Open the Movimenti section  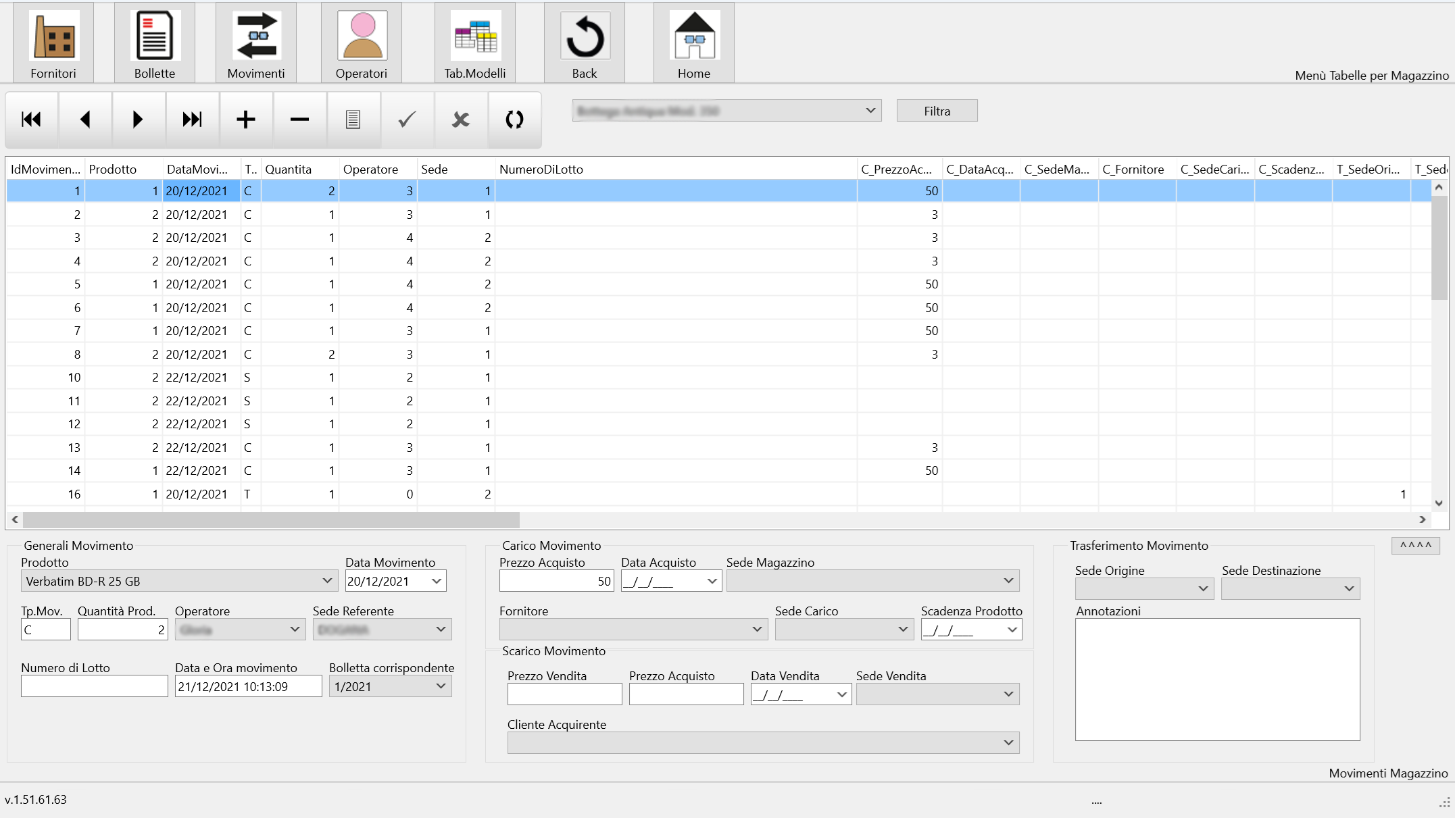click(x=256, y=43)
